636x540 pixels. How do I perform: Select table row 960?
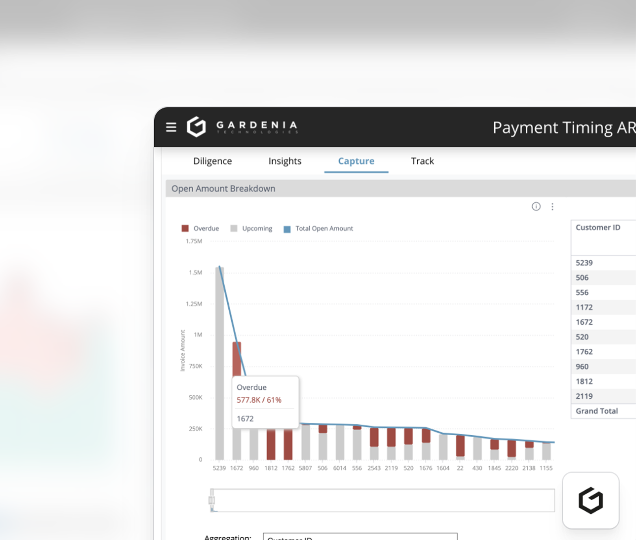pos(603,366)
